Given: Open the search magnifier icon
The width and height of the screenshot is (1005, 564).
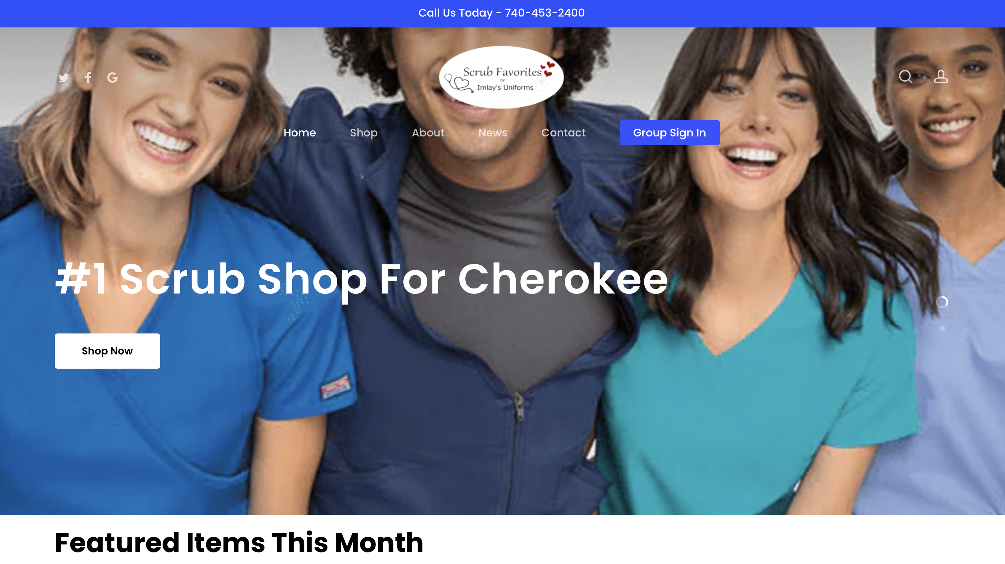Looking at the screenshot, I should 905,77.
